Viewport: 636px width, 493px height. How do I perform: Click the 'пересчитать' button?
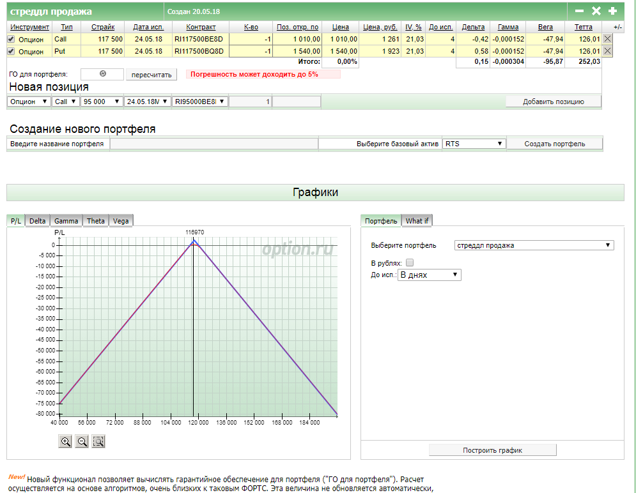[151, 75]
